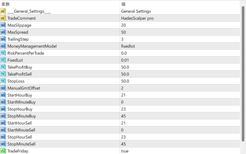246x154 pixels.
Task: Select the double icon beside StopLoss
Action: [3, 81]
